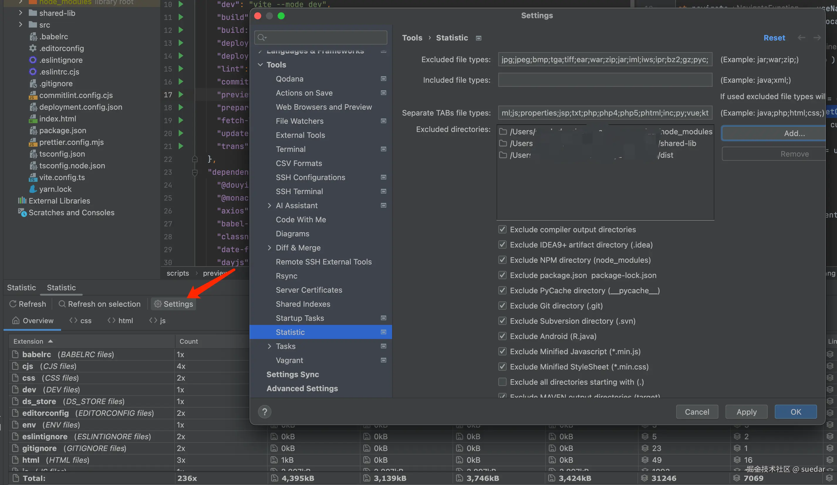This screenshot has height=485, width=837.
Task: Uncheck Exclude NPM directory (node_modules)
Action: (502, 260)
